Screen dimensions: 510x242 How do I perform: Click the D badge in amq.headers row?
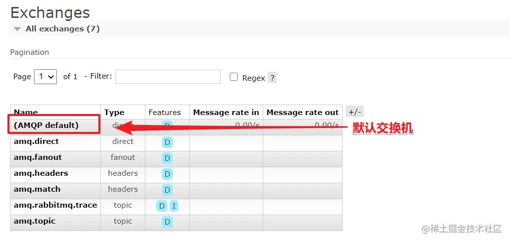pos(167,174)
